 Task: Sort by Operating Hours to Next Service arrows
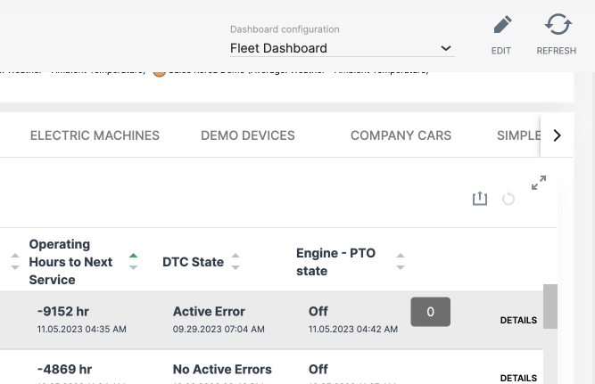133,262
